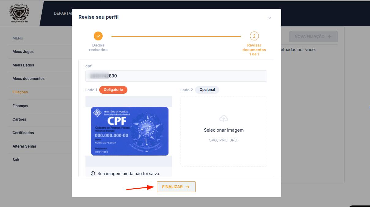Go to Meus documentos in the sidebar
Screen dimensions: 370x207
point(28,79)
